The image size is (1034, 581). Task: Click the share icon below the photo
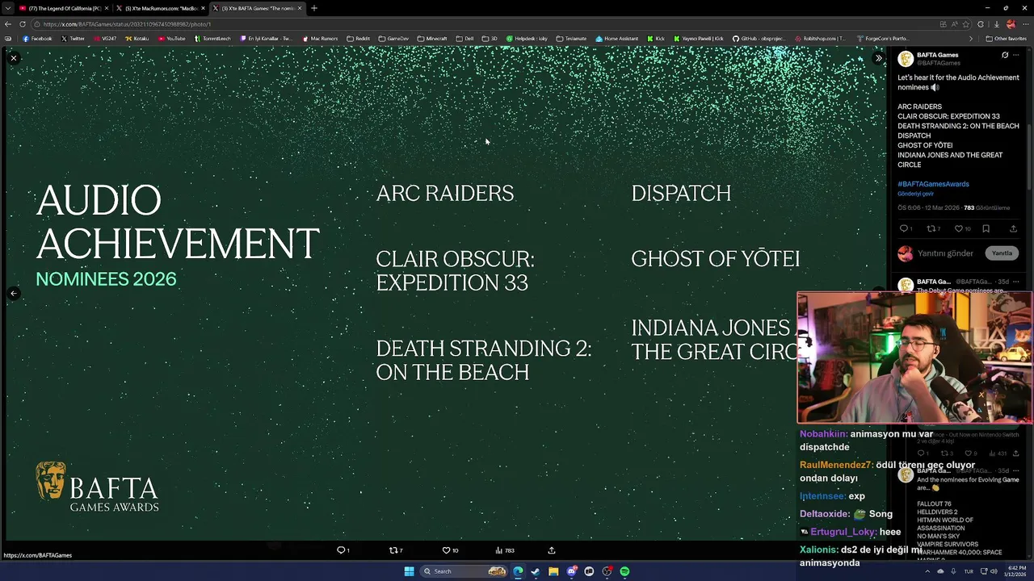point(552,550)
